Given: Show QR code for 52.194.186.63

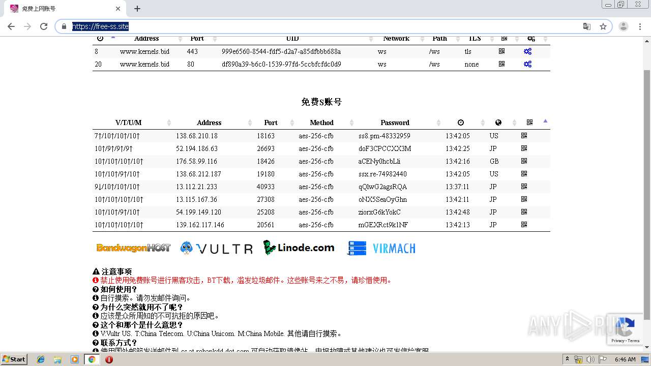Looking at the screenshot, I should tap(524, 148).
